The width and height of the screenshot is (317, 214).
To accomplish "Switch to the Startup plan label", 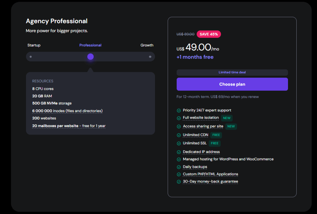I will click(x=34, y=45).
